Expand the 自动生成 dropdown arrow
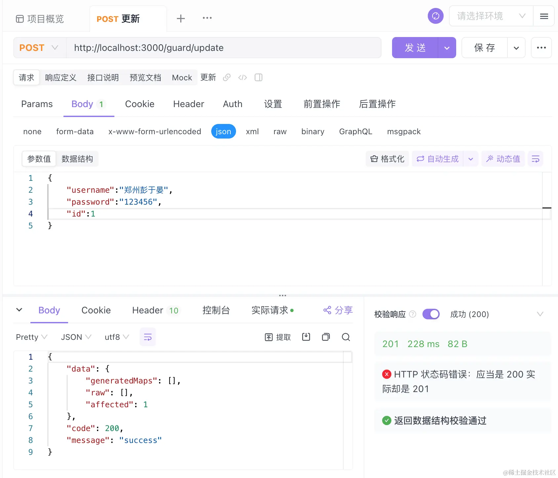Screen dimensions: 558x478 tap(471, 159)
